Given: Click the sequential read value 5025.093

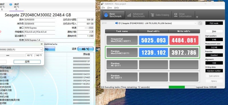Looking at the screenshot, I should coord(153,40).
